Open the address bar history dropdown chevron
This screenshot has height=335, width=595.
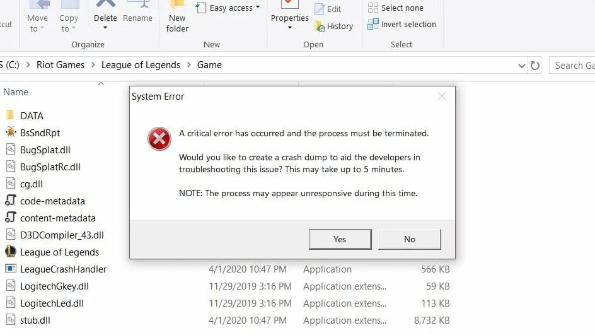point(522,66)
